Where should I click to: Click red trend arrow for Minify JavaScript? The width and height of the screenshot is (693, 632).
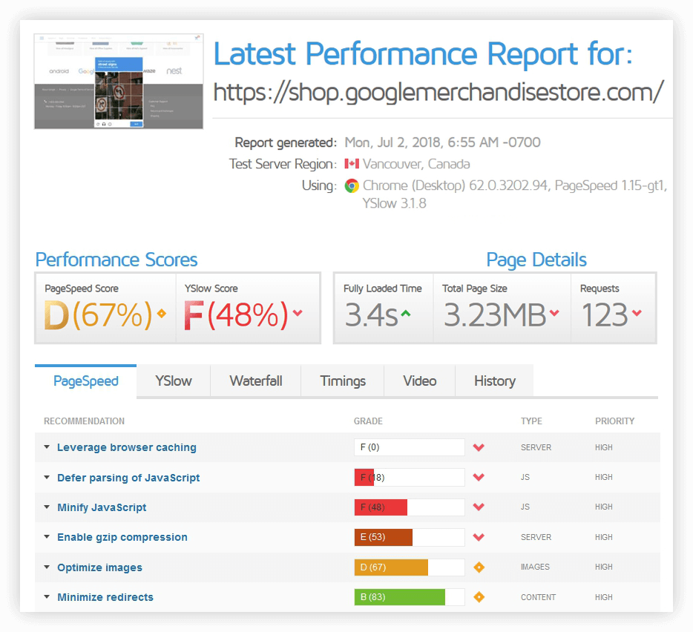click(479, 507)
